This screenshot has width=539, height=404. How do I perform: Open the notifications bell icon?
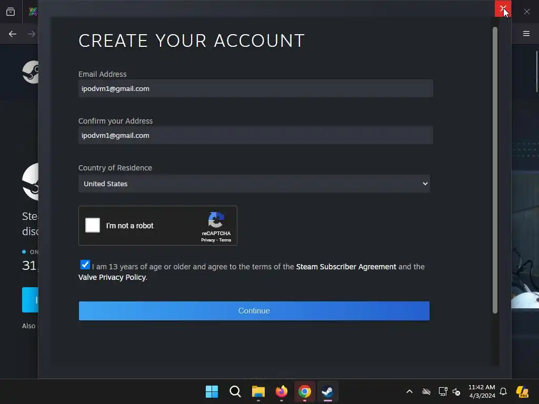(x=503, y=391)
